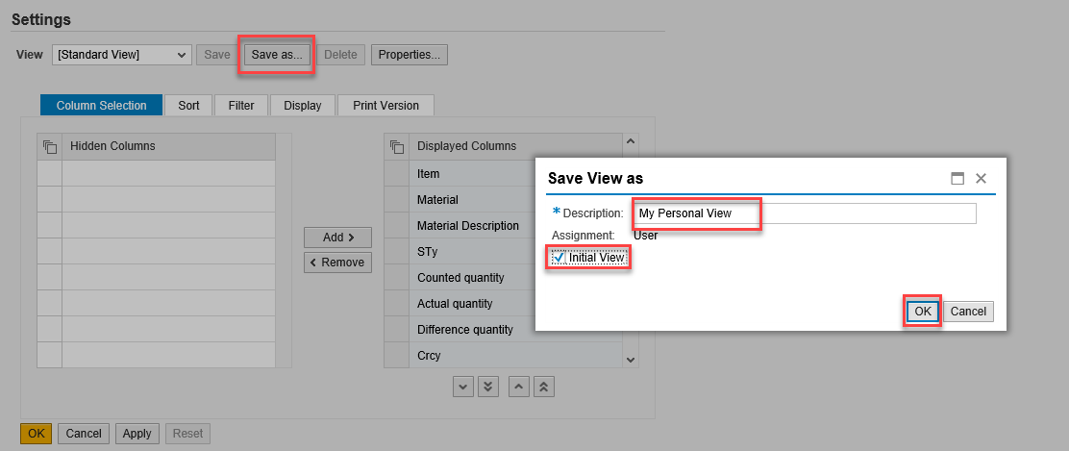The height and width of the screenshot is (451, 1069).
Task: Move selected column to bottom
Action: click(x=488, y=387)
